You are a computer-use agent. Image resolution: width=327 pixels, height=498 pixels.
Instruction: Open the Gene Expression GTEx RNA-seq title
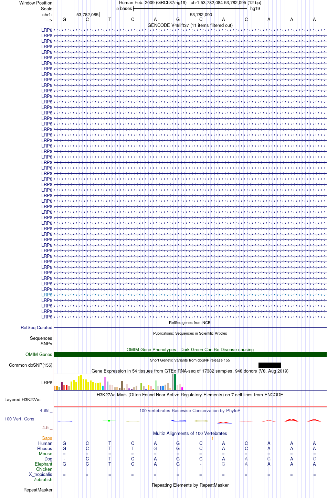pyautogui.click(x=190, y=371)
